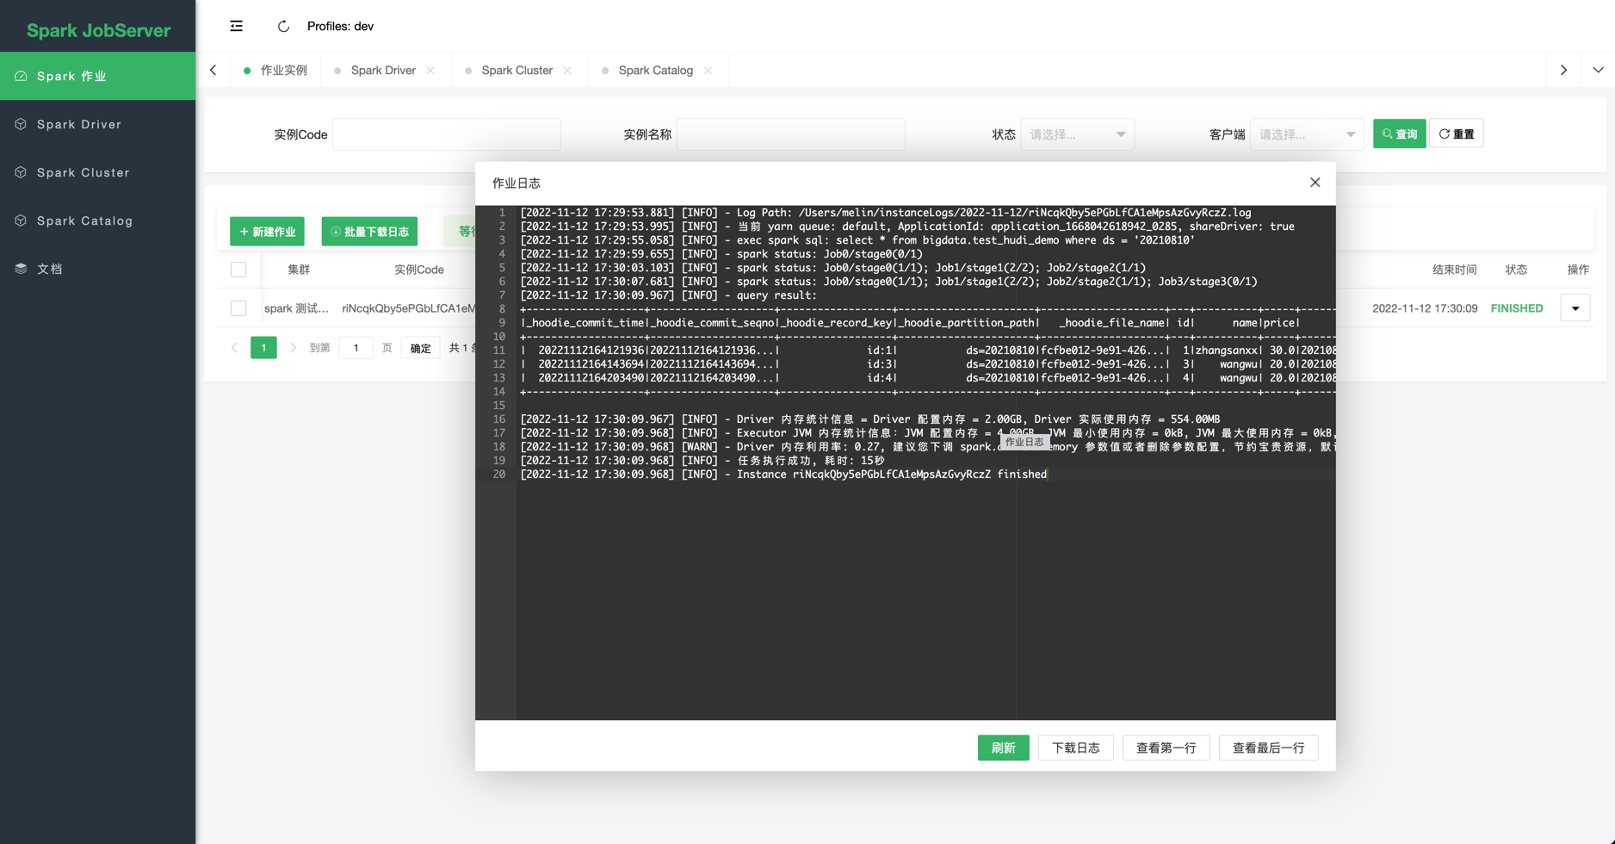Open Spark Driver in the sidebar

tap(97, 124)
